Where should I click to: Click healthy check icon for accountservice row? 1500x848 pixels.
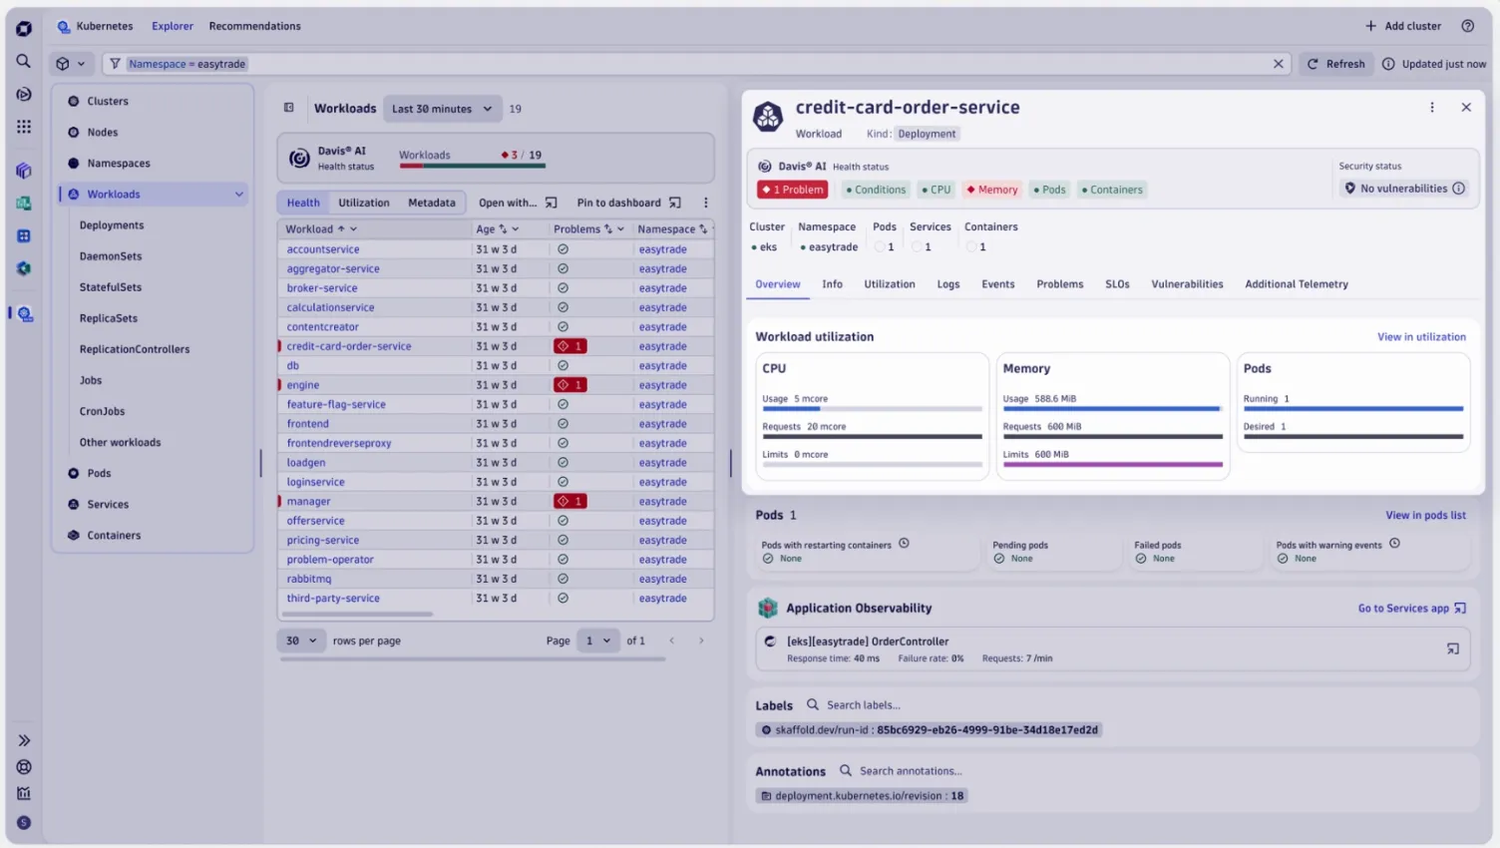563,249
